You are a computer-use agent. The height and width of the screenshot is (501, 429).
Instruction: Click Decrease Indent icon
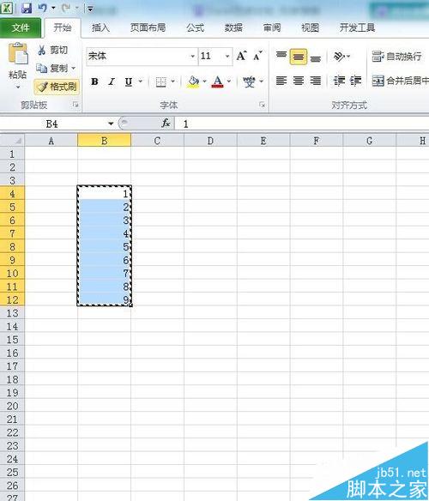[x=339, y=81]
